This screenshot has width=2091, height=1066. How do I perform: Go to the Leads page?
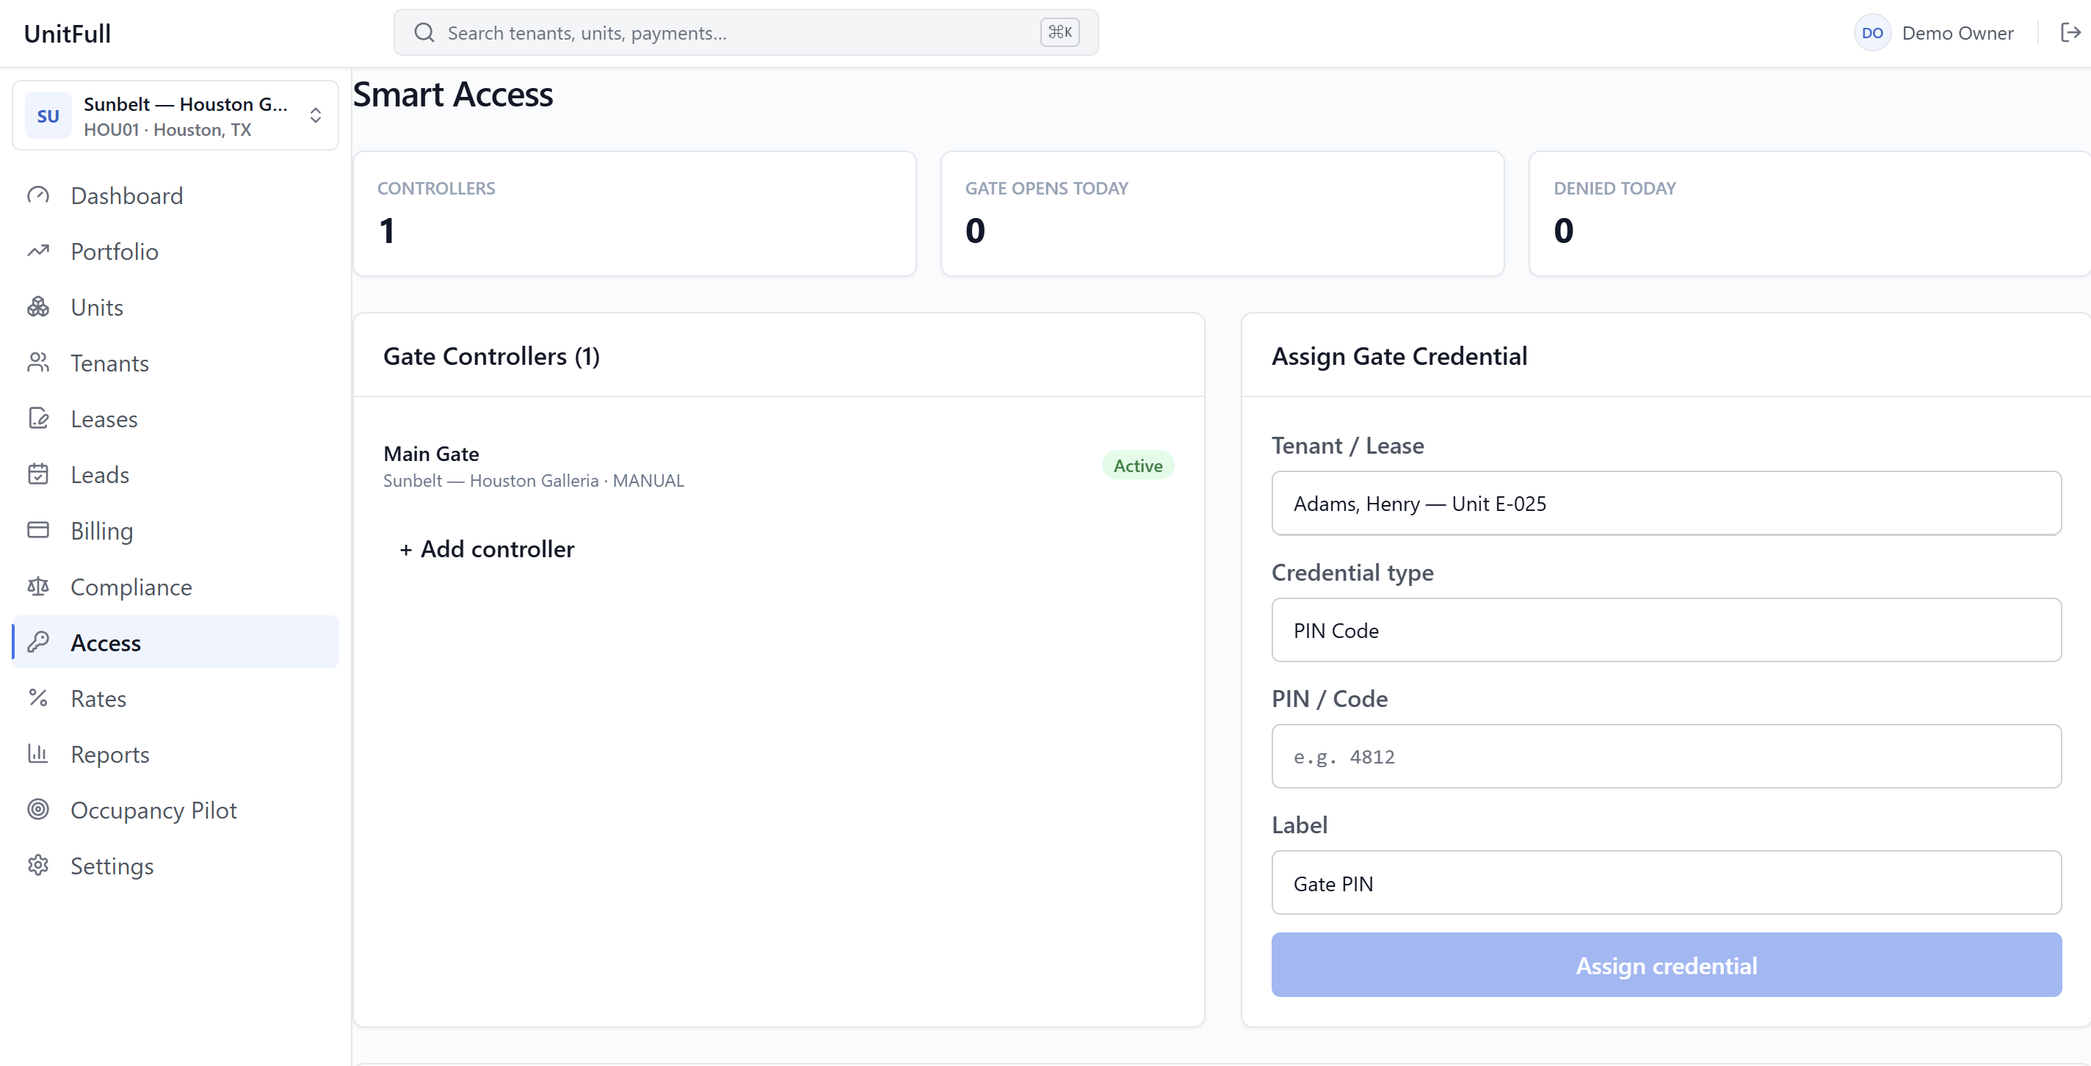pyautogui.click(x=175, y=474)
